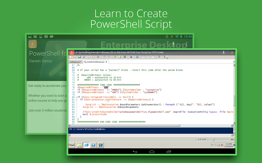Viewport: 262px width, 163px height.
Task: Click the Windows Start button
Action: click(71, 145)
